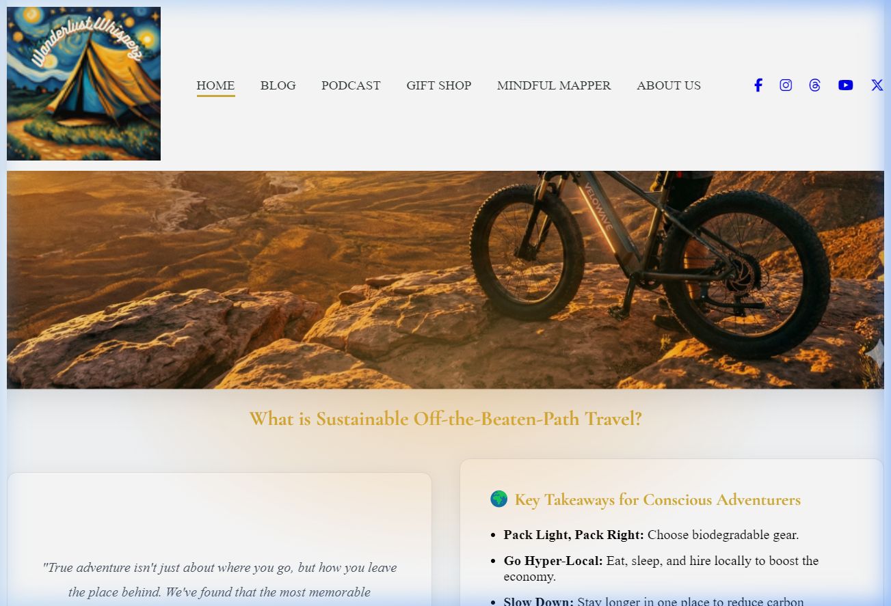Click the Threads social icon
Image resolution: width=891 pixels, height=606 pixels.
click(814, 85)
